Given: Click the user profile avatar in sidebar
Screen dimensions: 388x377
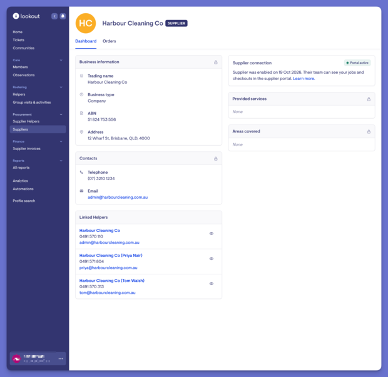Looking at the screenshot, I should pos(16,359).
